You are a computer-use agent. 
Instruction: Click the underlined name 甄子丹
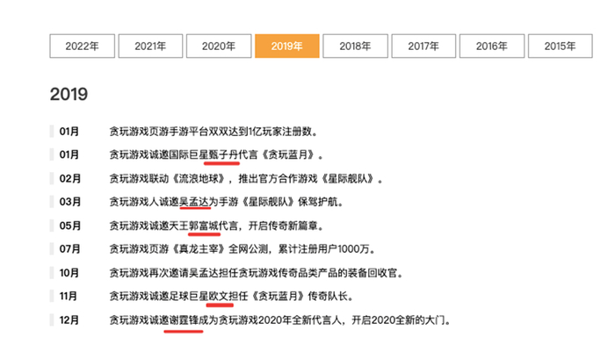point(223,154)
